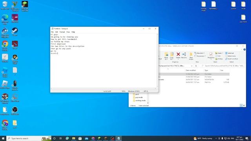Open Cortana circle on taskbar
The width and height of the screenshot is (251, 141).
pyautogui.click(x=54, y=138)
